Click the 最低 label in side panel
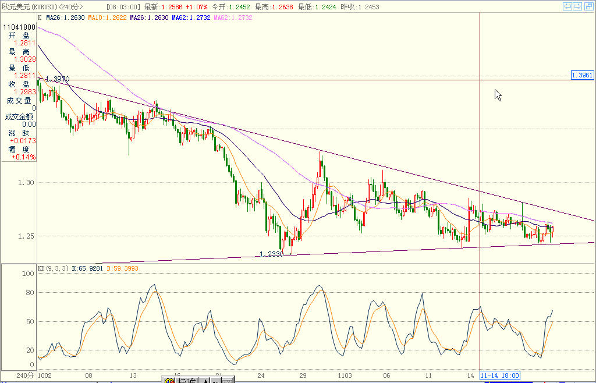Image resolution: width=596 pixels, height=383 pixels. [x=19, y=68]
